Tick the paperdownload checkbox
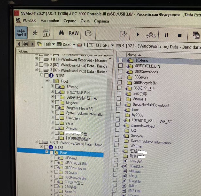The height and width of the screenshot is (196, 201). (x=117, y=125)
